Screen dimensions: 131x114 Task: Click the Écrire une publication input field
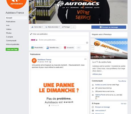62,40
